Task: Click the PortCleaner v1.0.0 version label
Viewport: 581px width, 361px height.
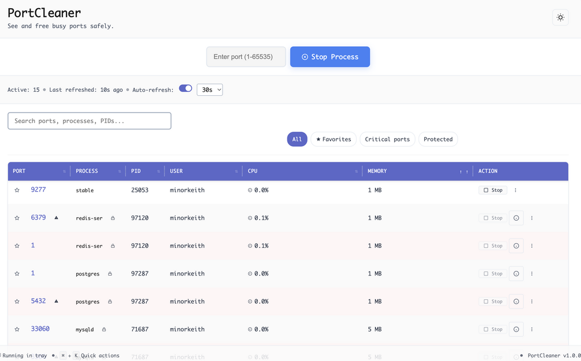Action: (554, 355)
